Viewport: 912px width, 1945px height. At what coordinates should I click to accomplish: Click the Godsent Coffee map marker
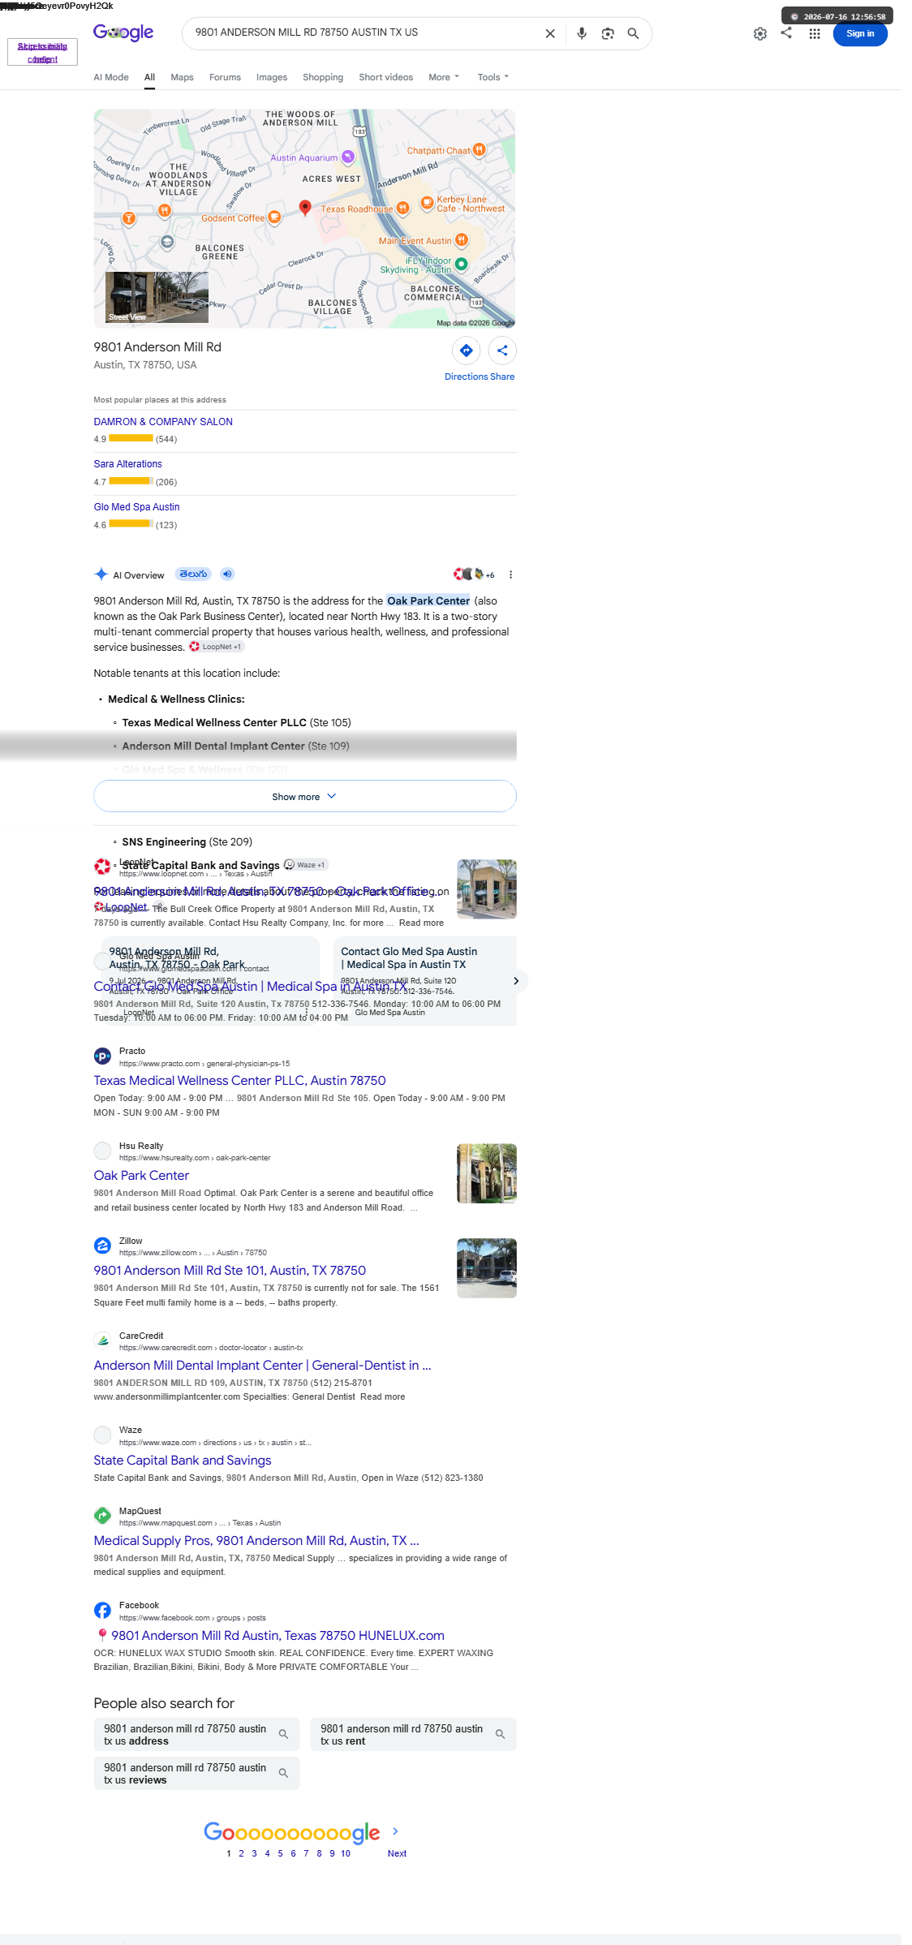point(274,217)
